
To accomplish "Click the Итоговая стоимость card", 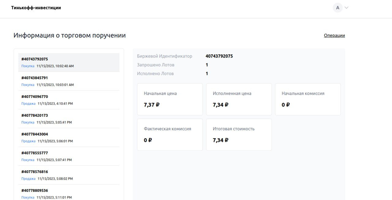I will point(239,135).
